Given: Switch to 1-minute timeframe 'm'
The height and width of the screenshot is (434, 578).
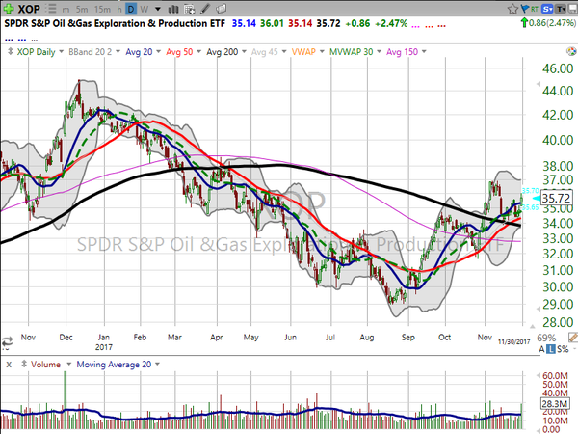Looking at the screenshot, I should [66, 10].
